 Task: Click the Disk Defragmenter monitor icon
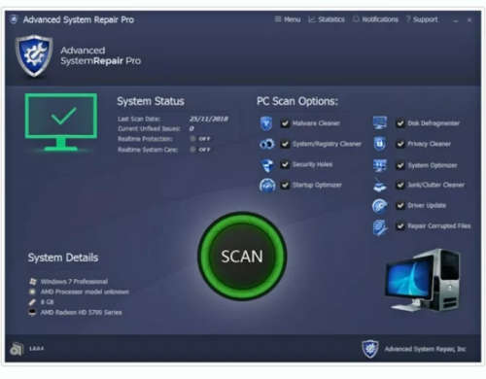pyautogui.click(x=380, y=123)
